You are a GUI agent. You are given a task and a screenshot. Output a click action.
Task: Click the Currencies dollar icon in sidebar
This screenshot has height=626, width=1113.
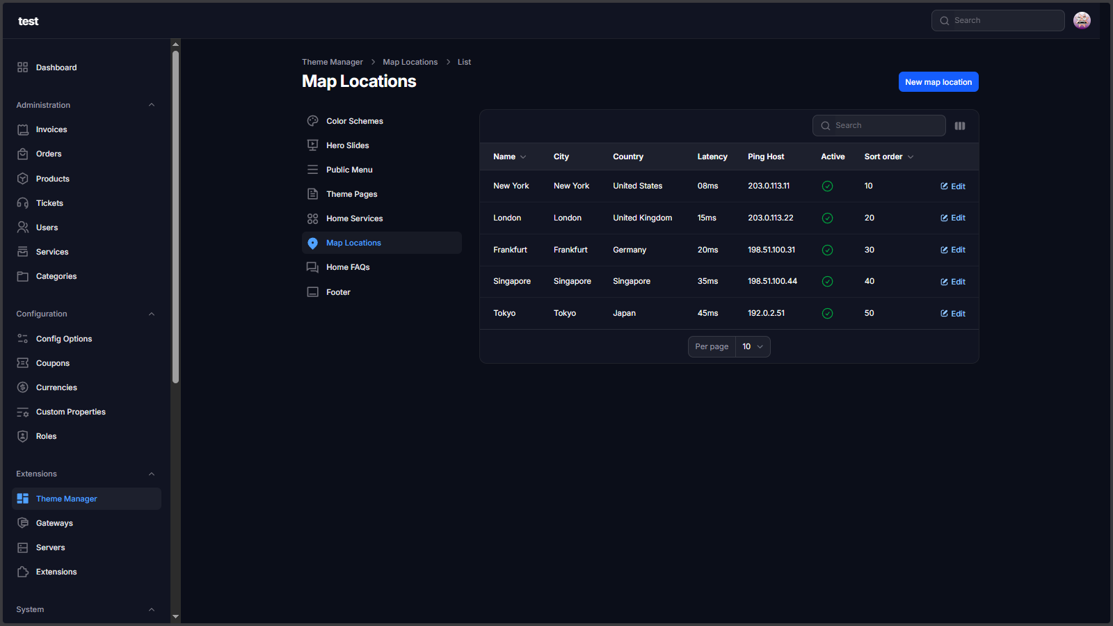(23, 387)
